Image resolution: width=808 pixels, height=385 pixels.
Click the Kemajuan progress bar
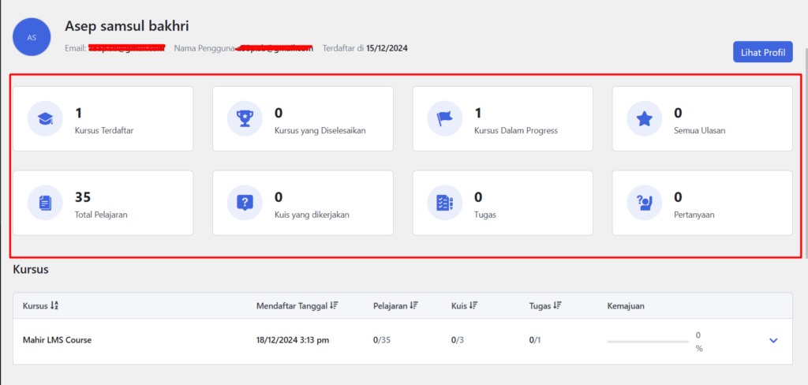click(648, 342)
